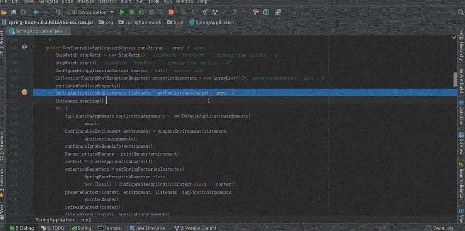This screenshot has width=465, height=231.
Task: Click the springframework folder breadcrumb
Action: click(140, 22)
